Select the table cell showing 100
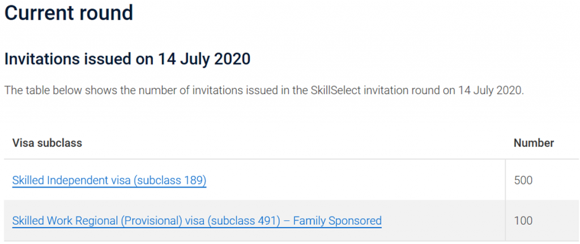The image size is (580, 244). coord(523,220)
